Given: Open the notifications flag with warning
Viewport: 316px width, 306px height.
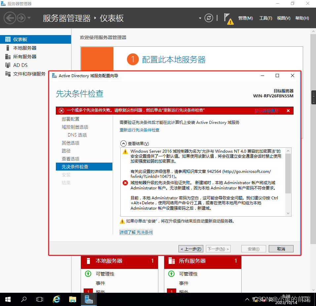Looking at the screenshot, I should 228,19.
